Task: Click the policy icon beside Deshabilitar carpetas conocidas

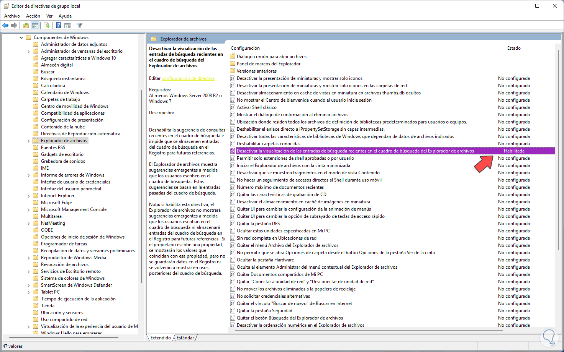Action: (233, 144)
